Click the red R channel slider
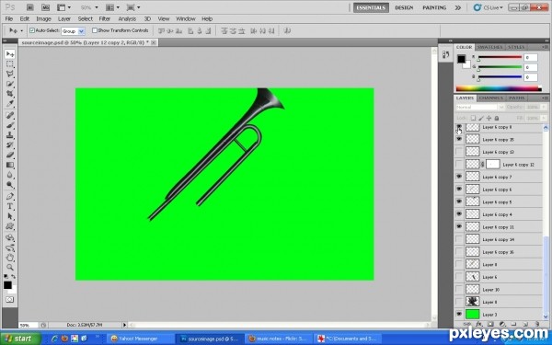Viewport: 552px width, 345px height. point(500,57)
